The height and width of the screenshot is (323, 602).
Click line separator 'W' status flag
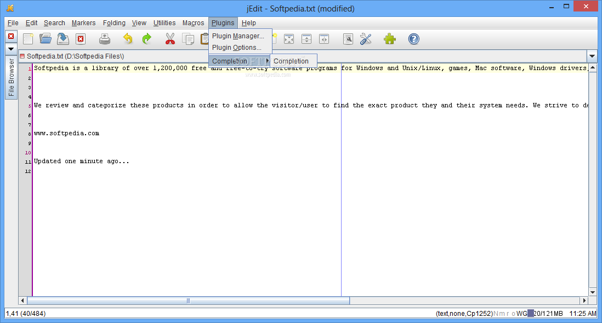click(519, 314)
